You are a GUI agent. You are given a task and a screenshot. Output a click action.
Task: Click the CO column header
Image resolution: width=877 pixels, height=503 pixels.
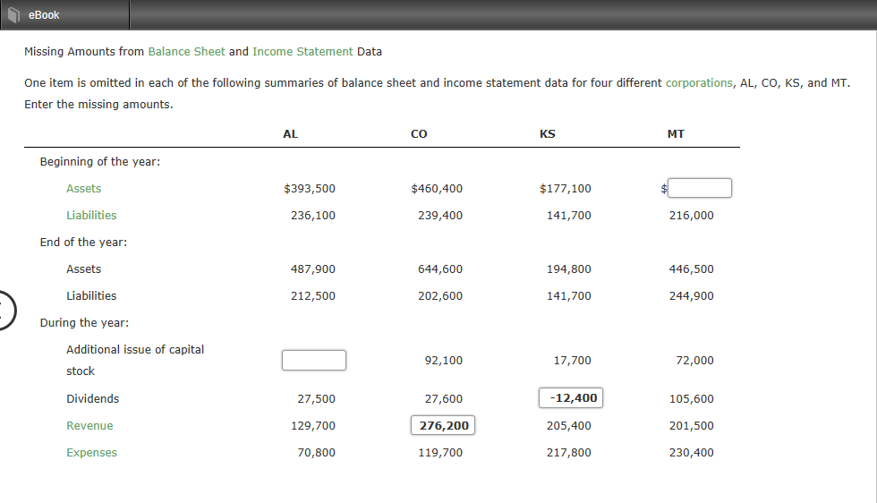coord(419,134)
